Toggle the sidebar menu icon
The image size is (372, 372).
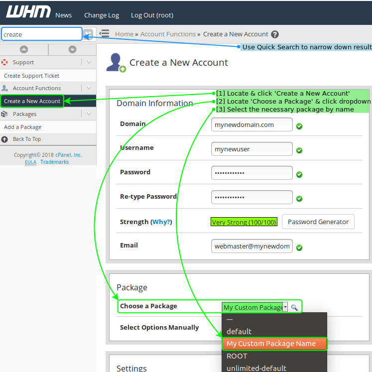pyautogui.click(x=105, y=34)
